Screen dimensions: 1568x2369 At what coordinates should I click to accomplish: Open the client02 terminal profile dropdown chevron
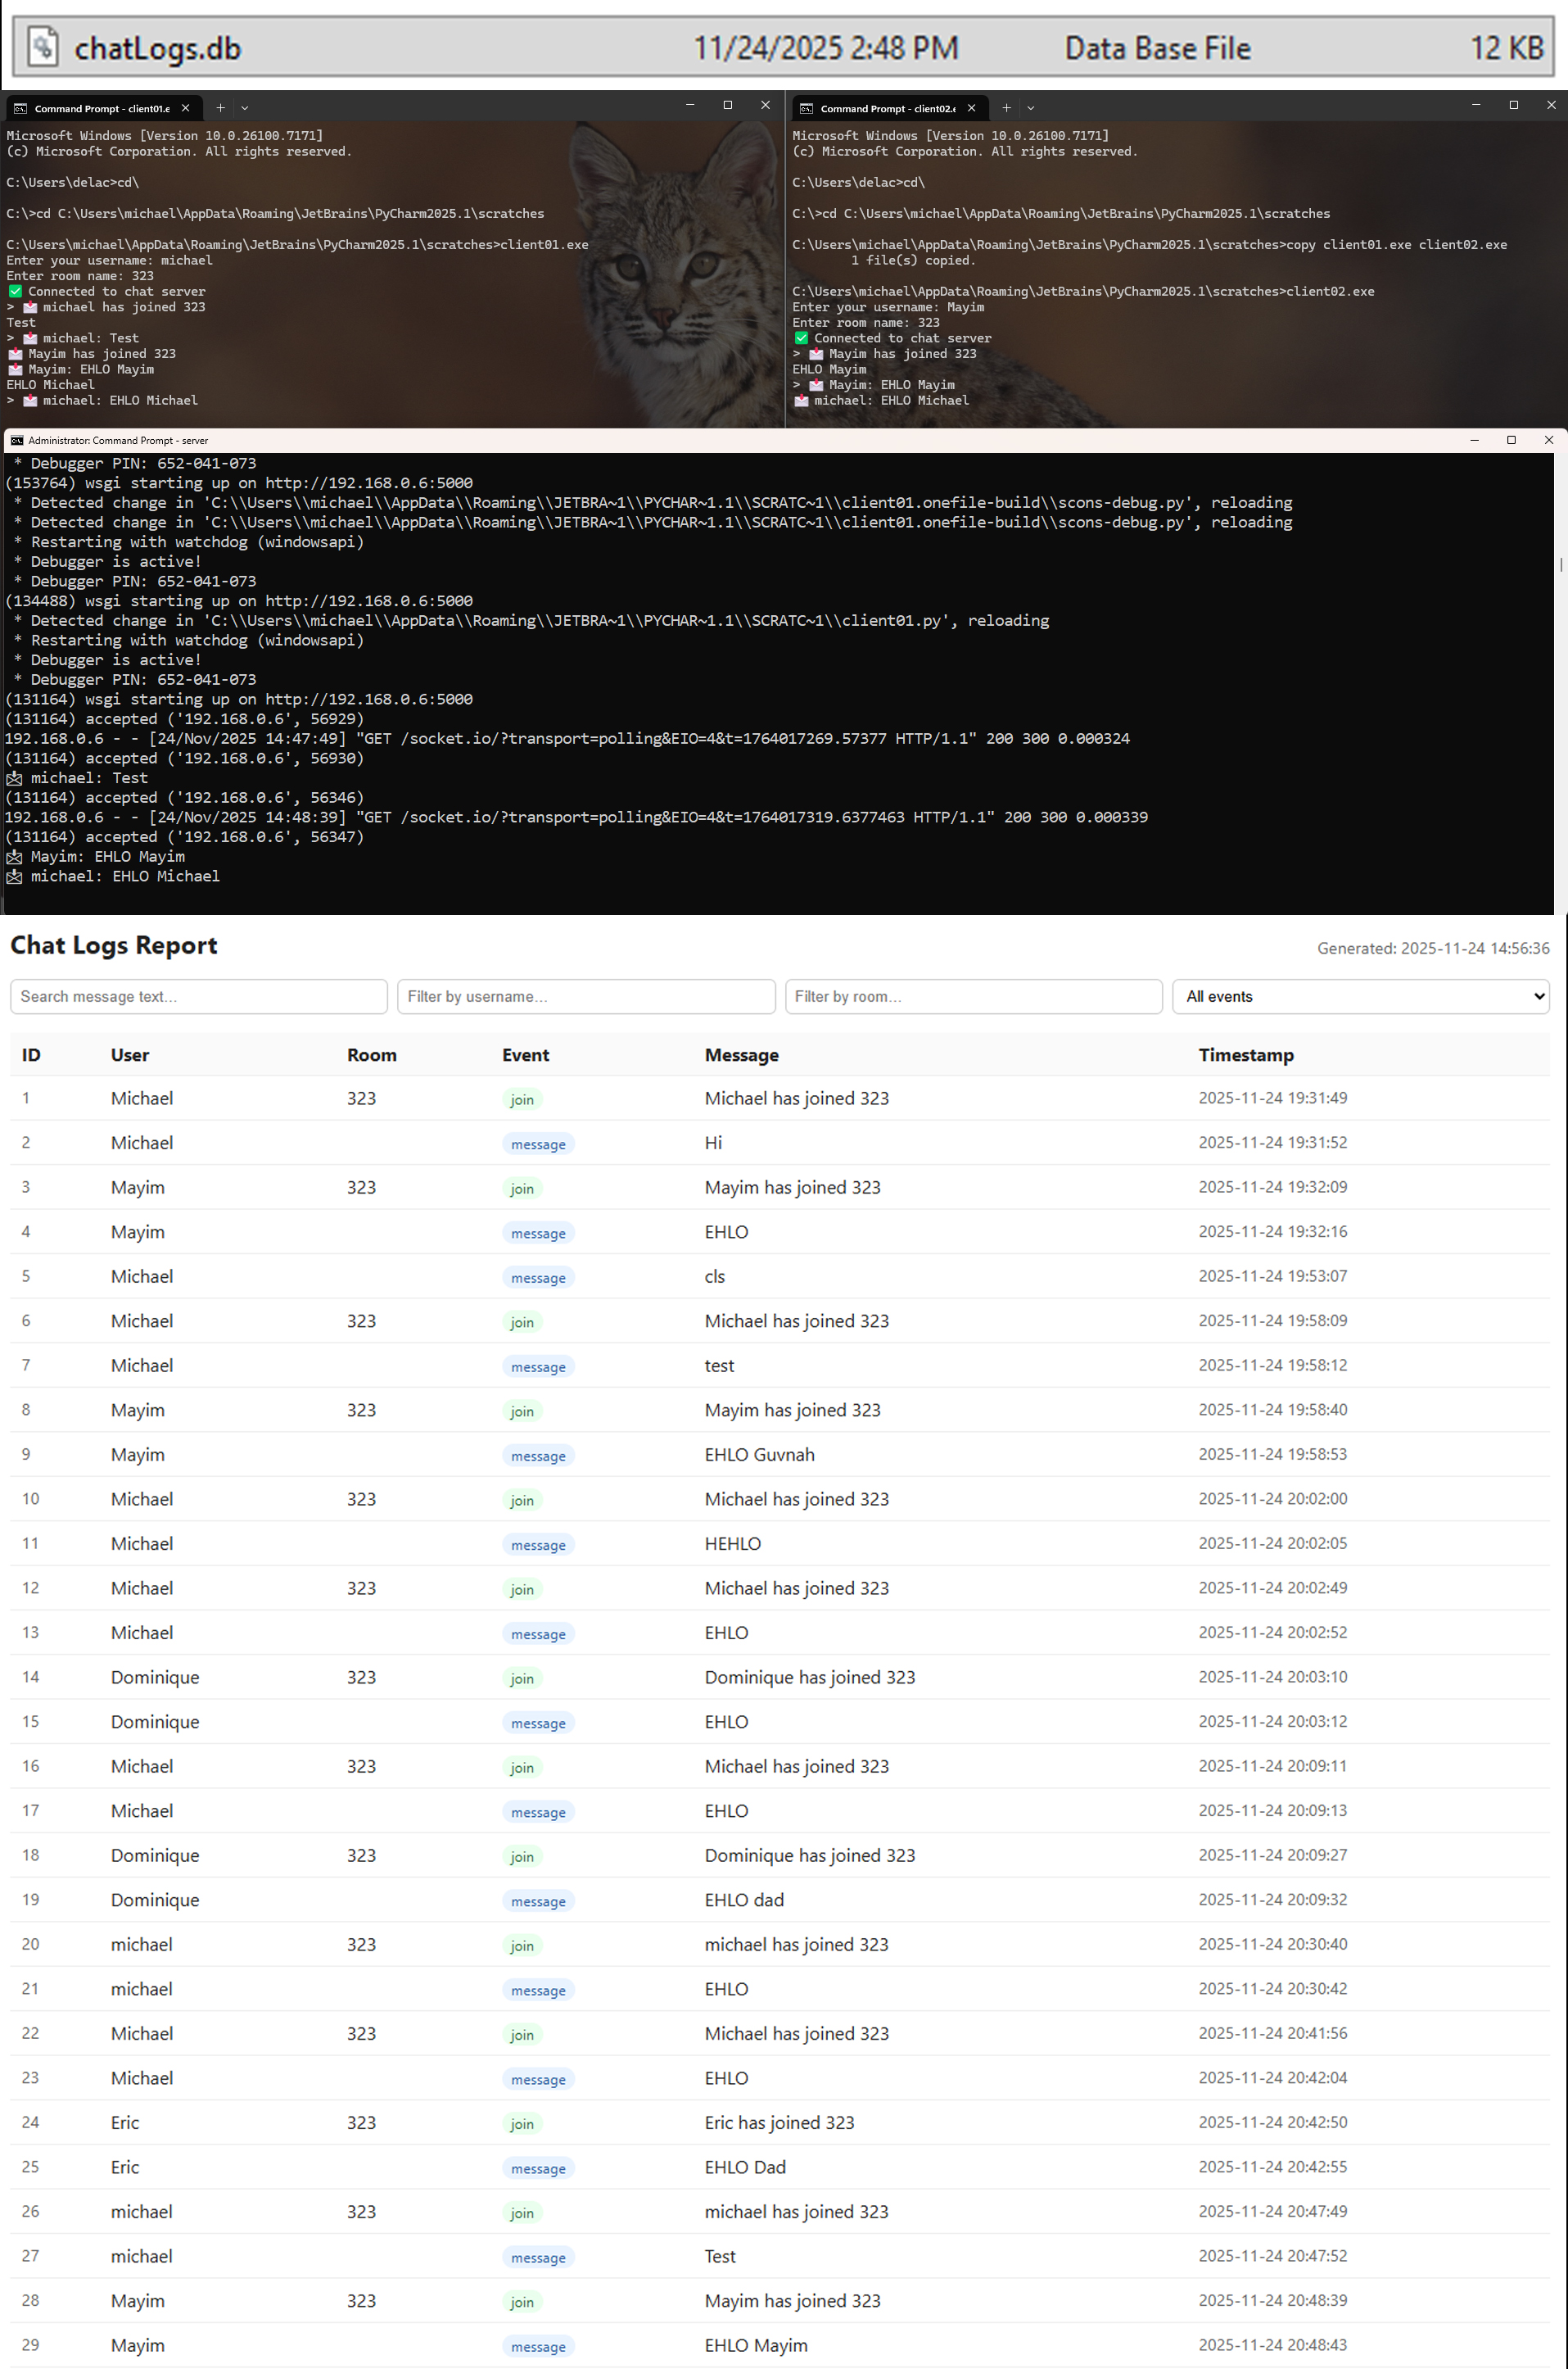pos(1031,108)
